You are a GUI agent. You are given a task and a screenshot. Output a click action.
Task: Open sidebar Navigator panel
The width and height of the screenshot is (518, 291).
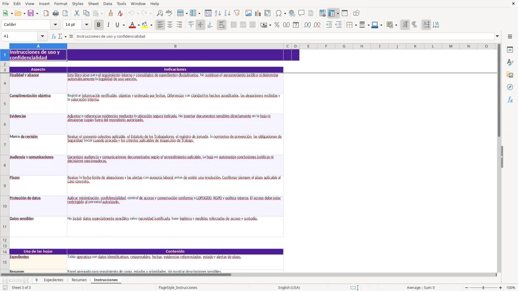click(510, 87)
